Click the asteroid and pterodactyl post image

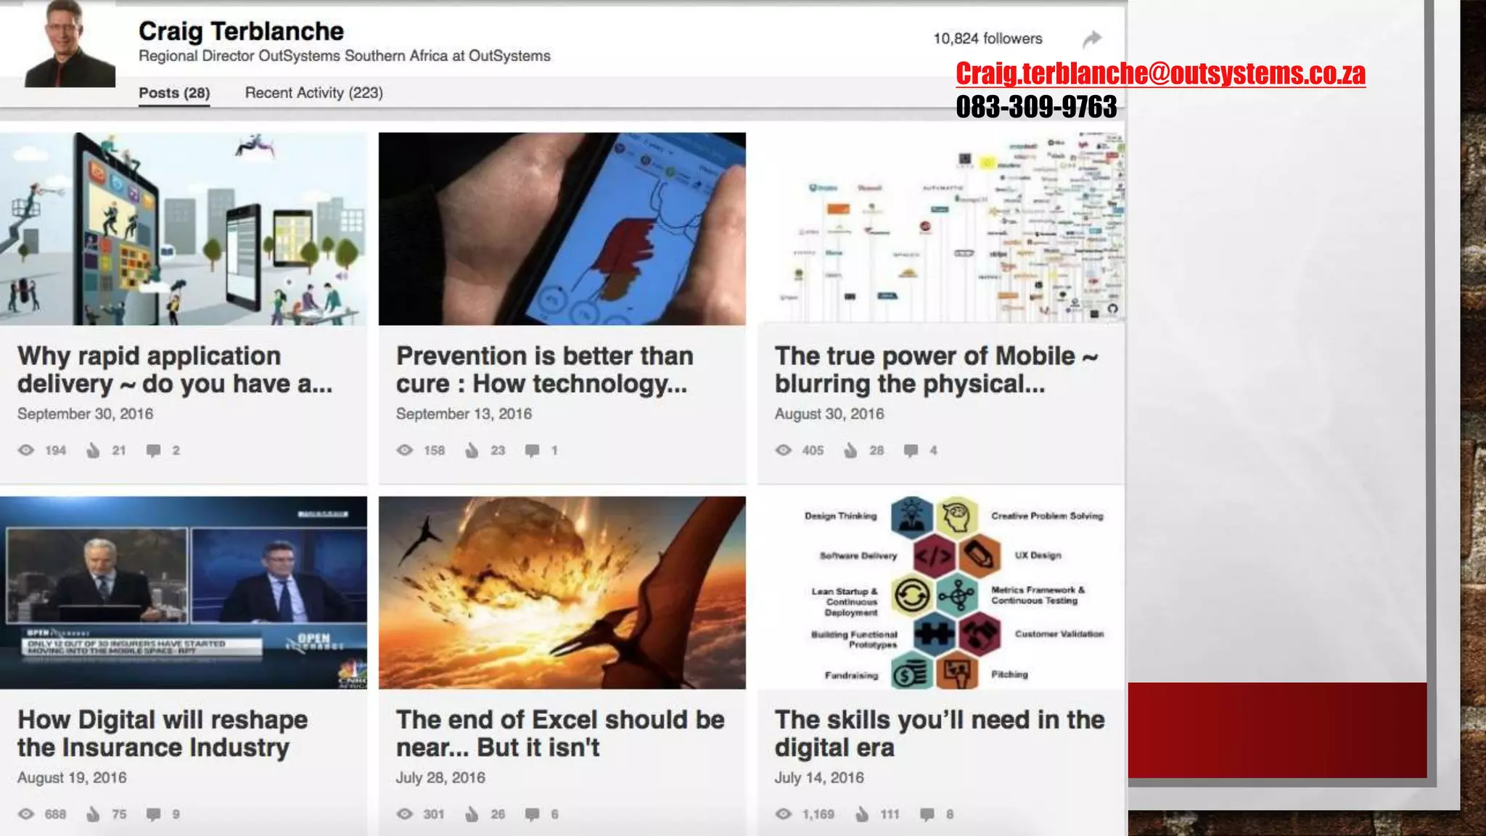click(x=562, y=592)
